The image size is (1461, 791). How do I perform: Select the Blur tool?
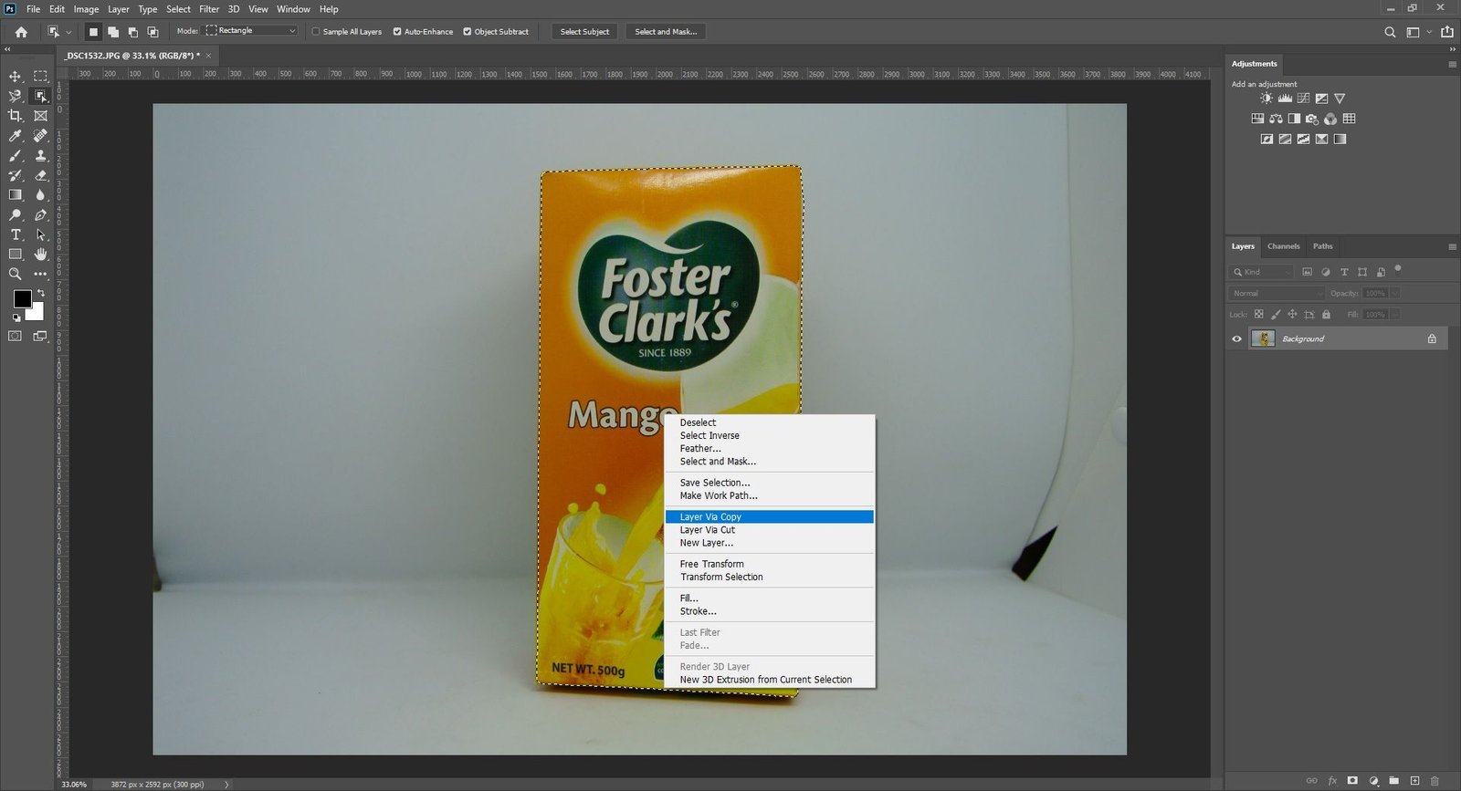[x=40, y=194]
